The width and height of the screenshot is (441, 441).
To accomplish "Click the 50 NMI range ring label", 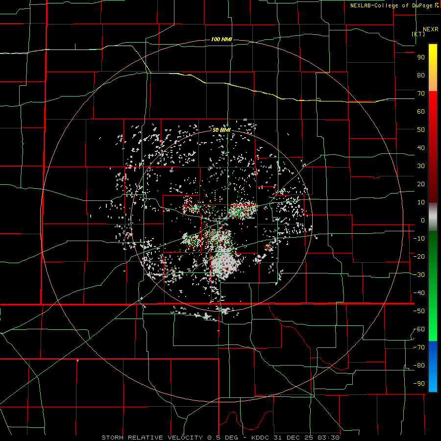I will tap(221, 130).
